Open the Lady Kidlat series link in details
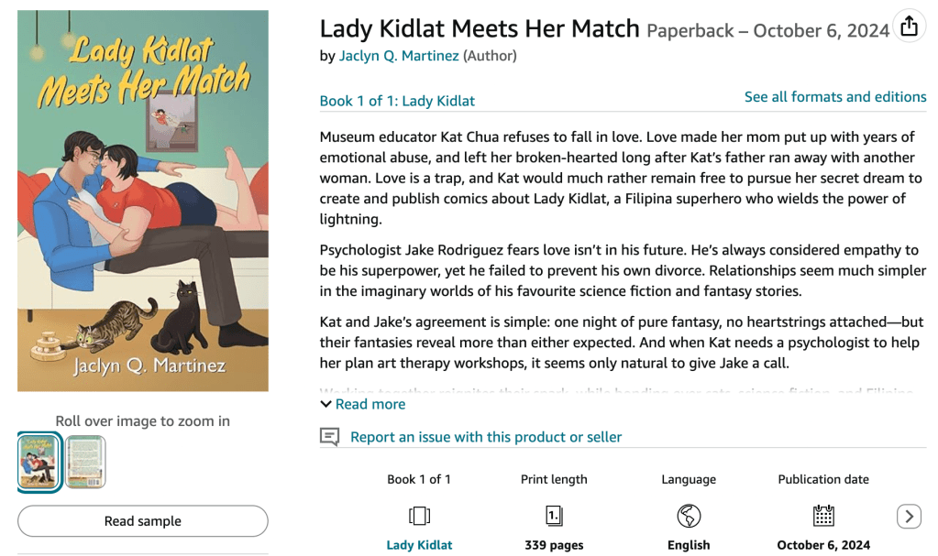938x556 pixels. pos(419,545)
